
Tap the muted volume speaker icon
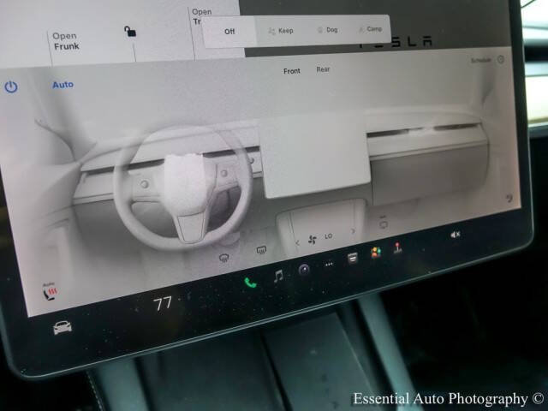click(455, 235)
